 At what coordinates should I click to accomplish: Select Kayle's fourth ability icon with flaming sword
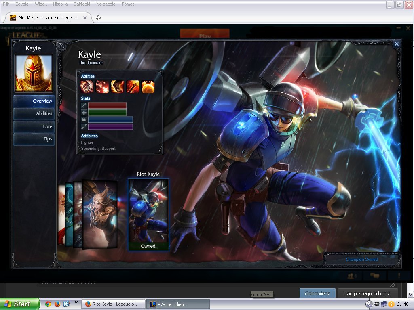coord(133,87)
